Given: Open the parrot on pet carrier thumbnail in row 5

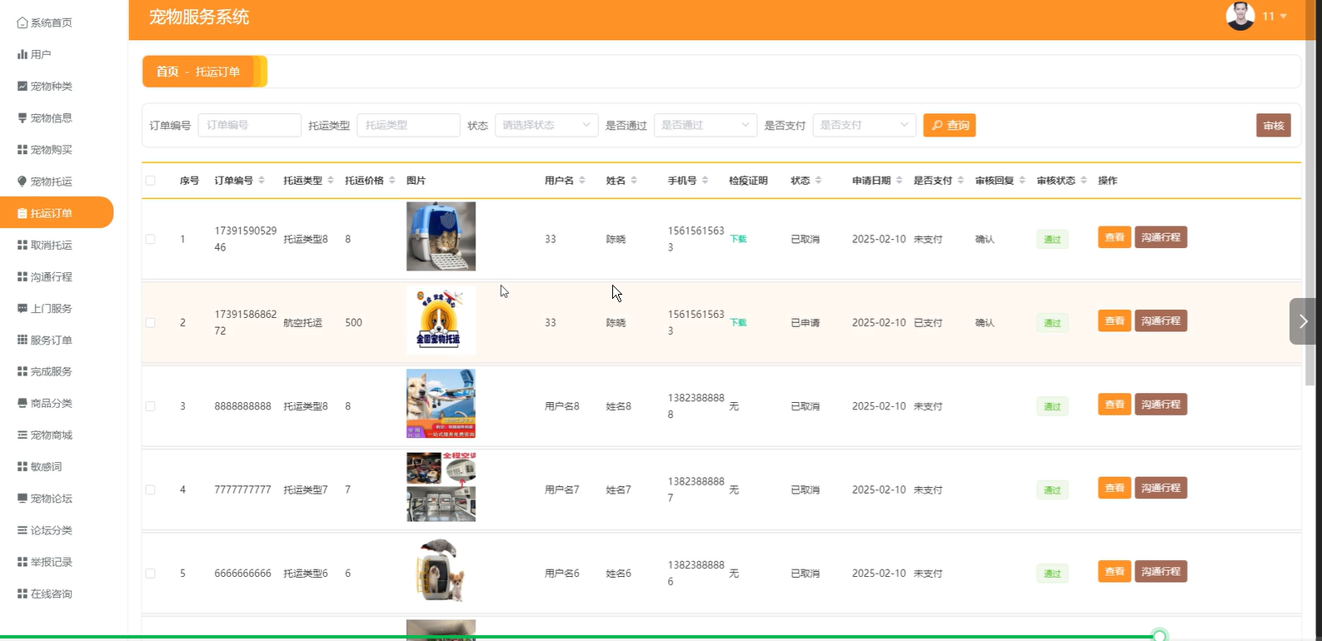Looking at the screenshot, I should pos(441,571).
